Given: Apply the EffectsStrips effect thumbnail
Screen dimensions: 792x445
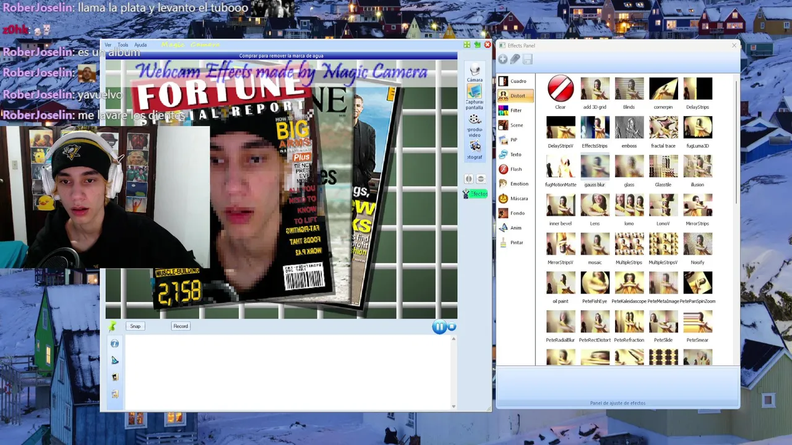Looking at the screenshot, I should [595, 128].
